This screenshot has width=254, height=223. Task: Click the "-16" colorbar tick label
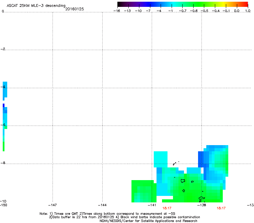point(117,11)
